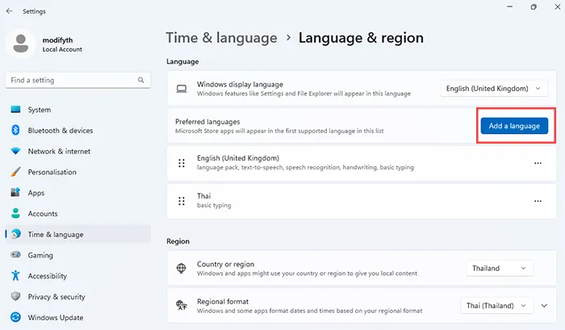Click the Time & language globe icon
Image resolution: width=565 pixels, height=330 pixels.
15,234
